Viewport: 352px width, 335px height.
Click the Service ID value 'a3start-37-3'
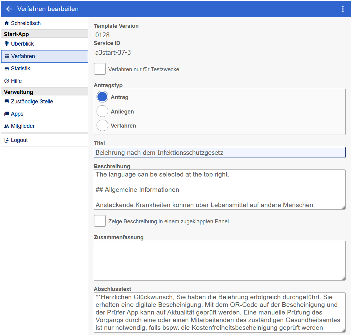coord(113,53)
